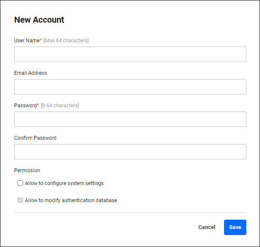Click the Password field label

coord(25,106)
